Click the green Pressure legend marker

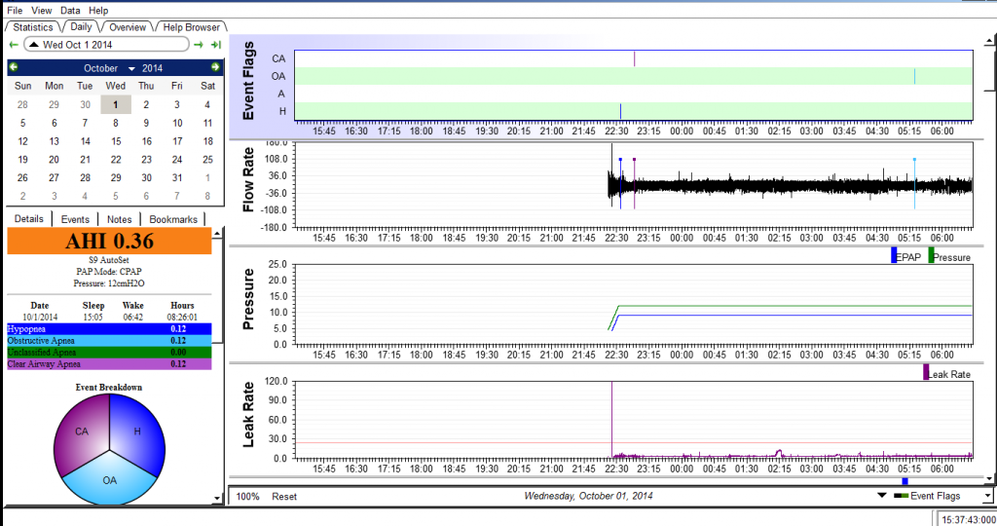pos(931,256)
